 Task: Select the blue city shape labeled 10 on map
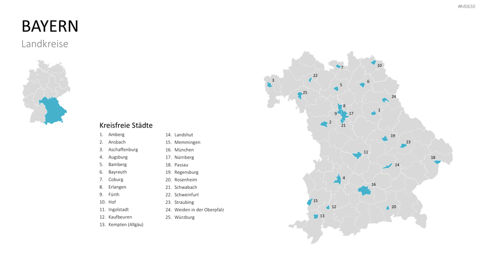tap(374, 62)
